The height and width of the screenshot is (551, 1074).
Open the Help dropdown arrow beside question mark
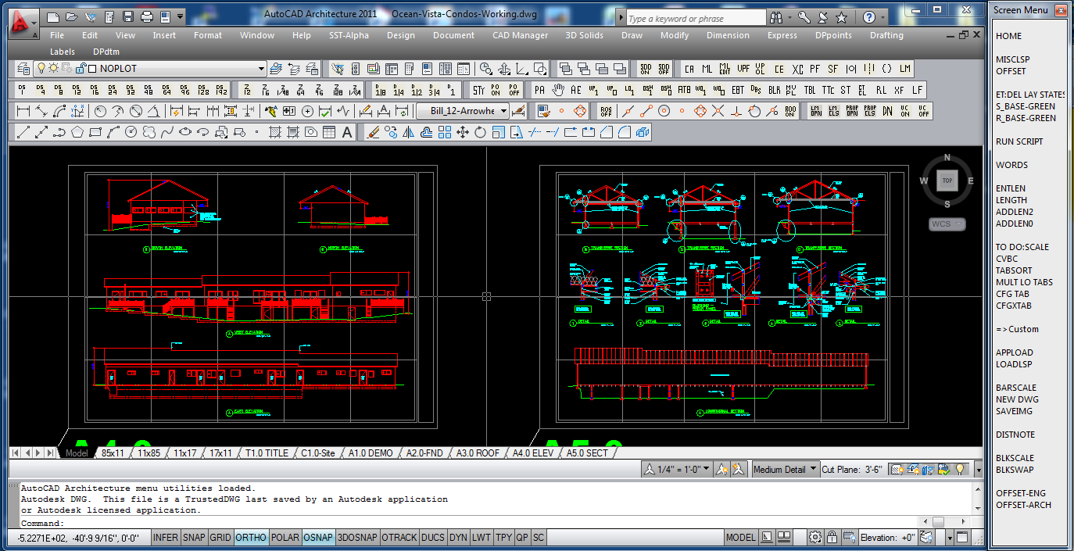(x=883, y=16)
